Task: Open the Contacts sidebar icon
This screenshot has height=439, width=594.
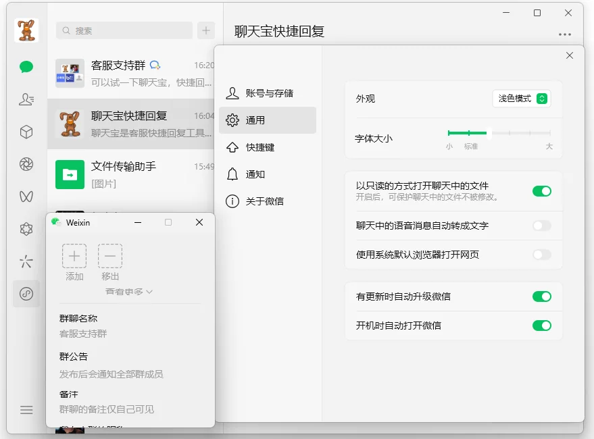Action: (26, 99)
